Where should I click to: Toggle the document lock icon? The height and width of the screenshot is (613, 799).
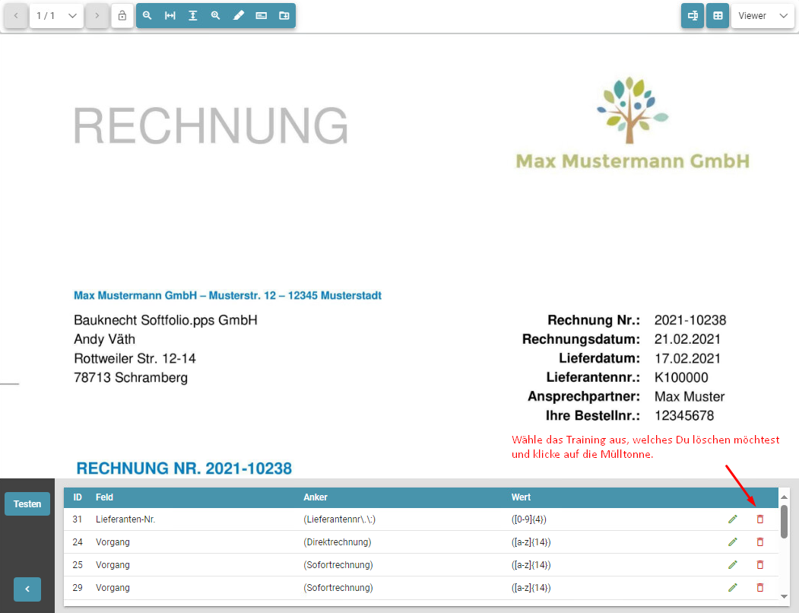(x=122, y=16)
